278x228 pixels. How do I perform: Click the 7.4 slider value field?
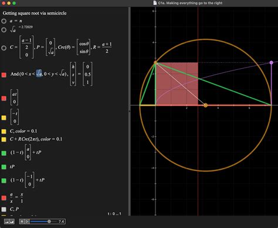point(61,222)
